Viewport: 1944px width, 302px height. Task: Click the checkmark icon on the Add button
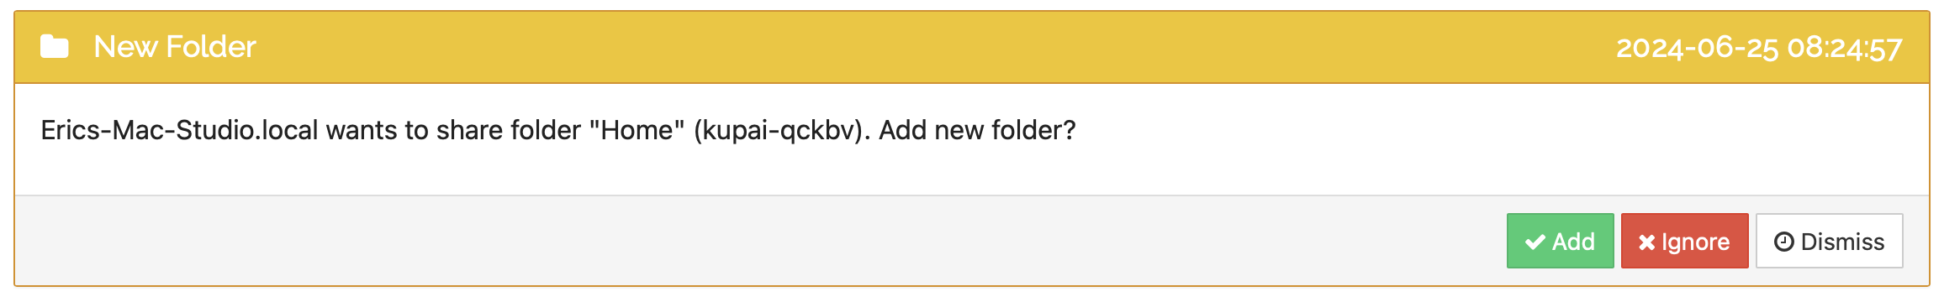(1535, 242)
